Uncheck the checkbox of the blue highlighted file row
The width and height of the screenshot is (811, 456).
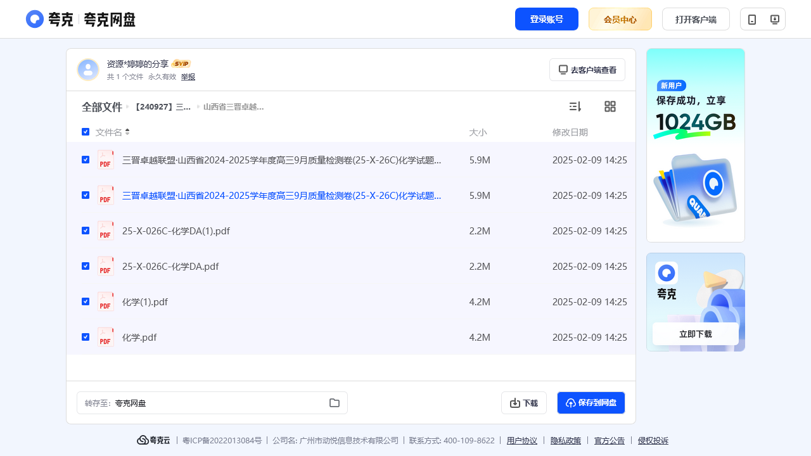86,195
